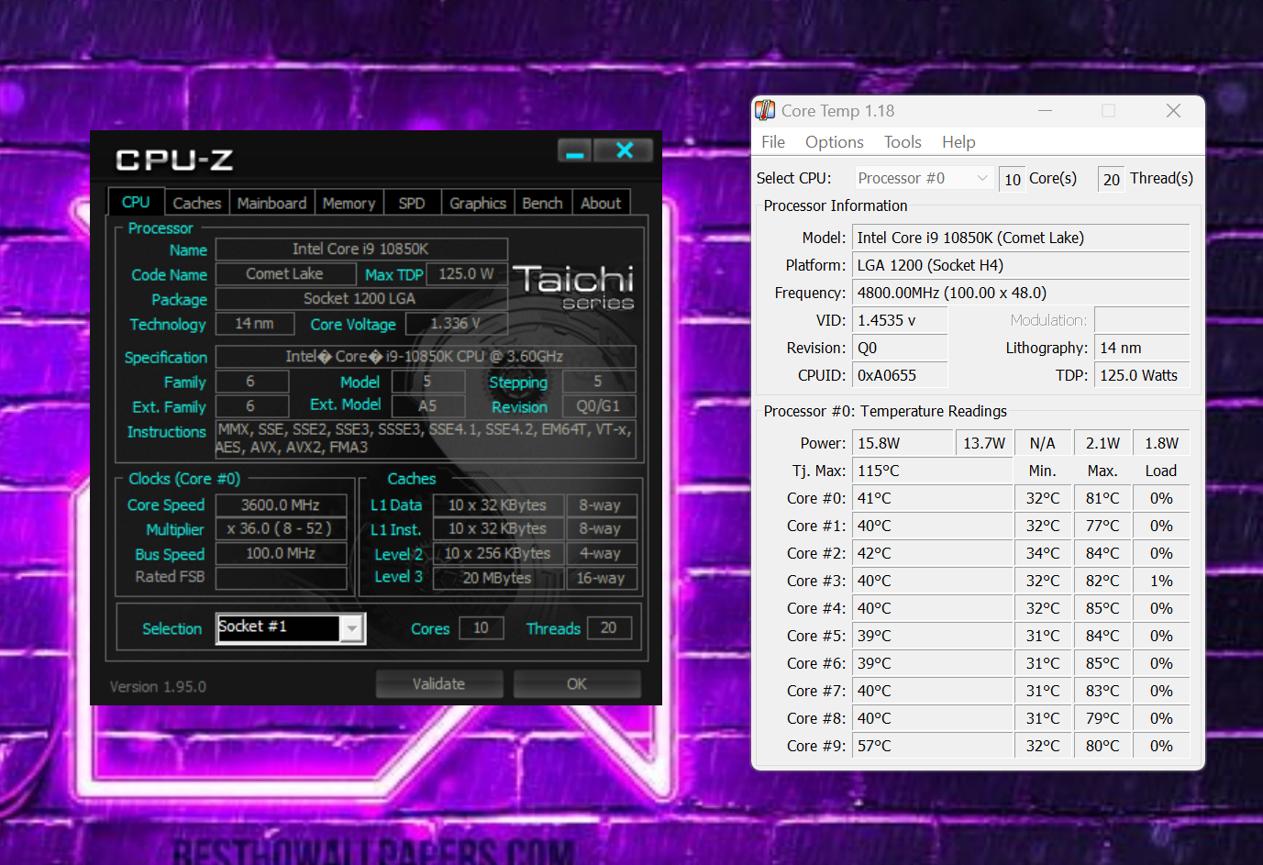This screenshot has width=1263, height=865.
Task: Click the Frequency value 4800.00MHz
Action: click(1021, 293)
